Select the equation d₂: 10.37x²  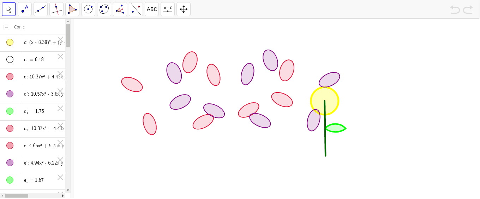pos(44,129)
